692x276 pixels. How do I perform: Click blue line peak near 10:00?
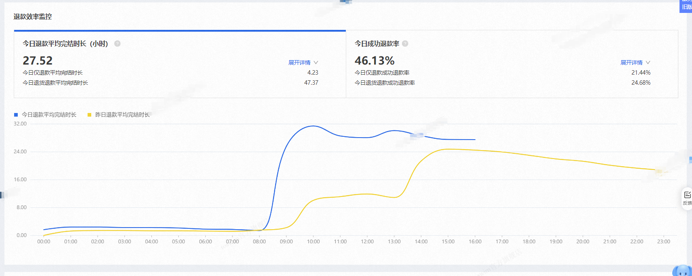click(x=313, y=126)
